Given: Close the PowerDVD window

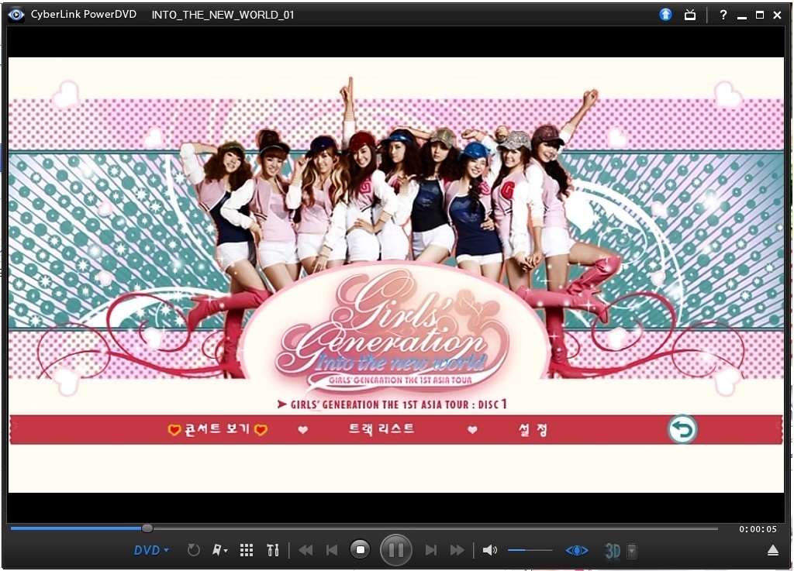Looking at the screenshot, I should coord(777,15).
